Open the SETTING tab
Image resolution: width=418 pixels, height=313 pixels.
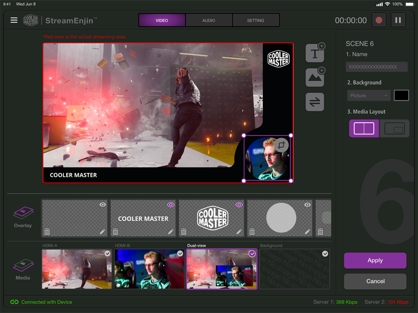[256, 20]
